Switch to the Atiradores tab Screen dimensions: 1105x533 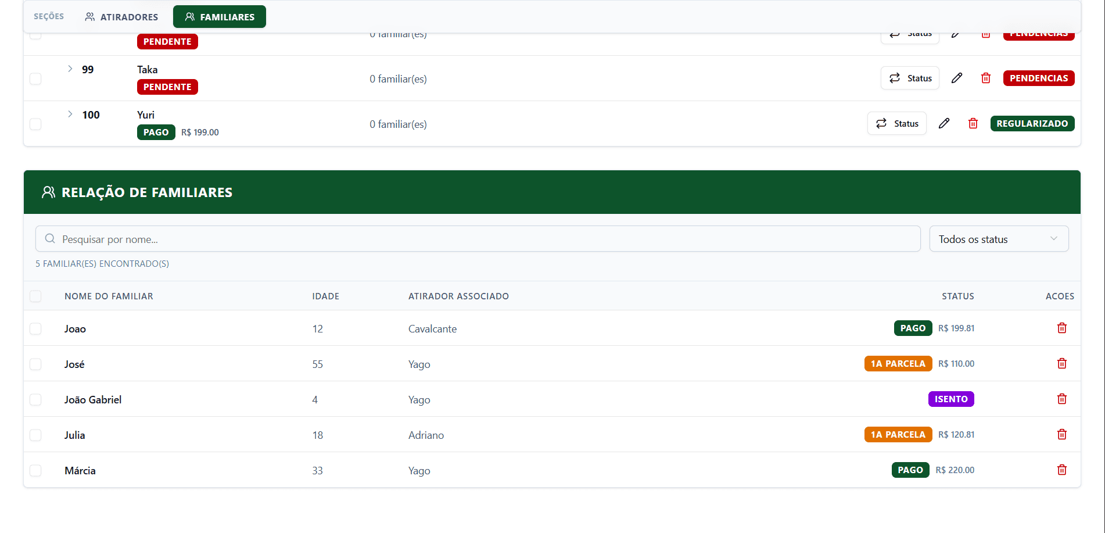[x=121, y=17]
